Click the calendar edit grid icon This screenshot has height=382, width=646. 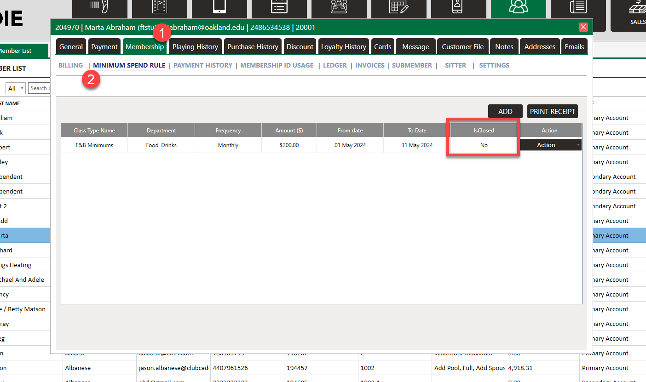[x=398, y=7]
